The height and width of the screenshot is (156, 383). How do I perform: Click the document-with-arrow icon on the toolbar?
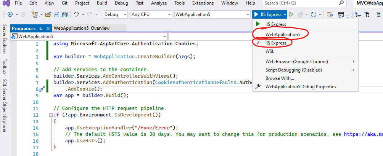(367, 14)
